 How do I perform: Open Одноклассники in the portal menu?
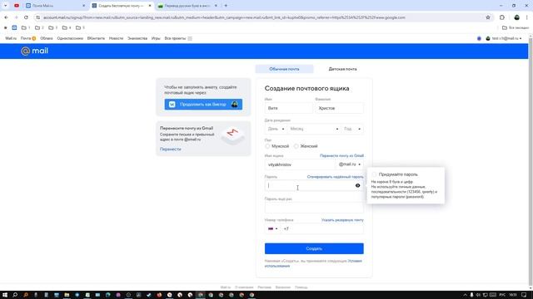70,38
